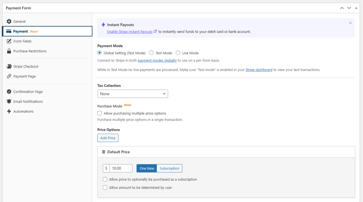Screen dimensions: 363x202
Task: Move Payment Form panel down with chevron
Action: [x=349, y=8]
